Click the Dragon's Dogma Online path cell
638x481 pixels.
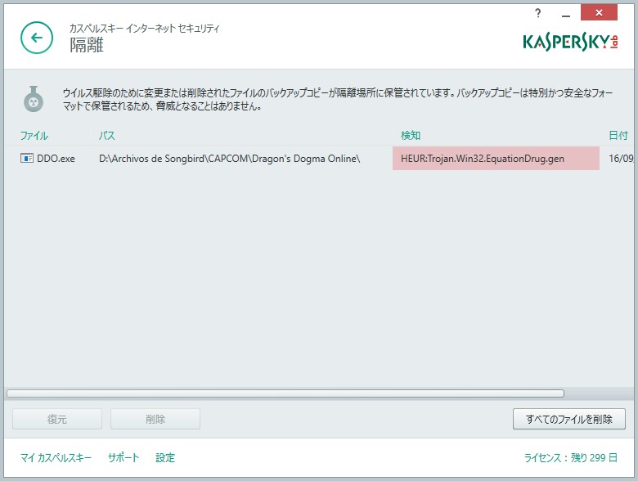tap(230, 159)
